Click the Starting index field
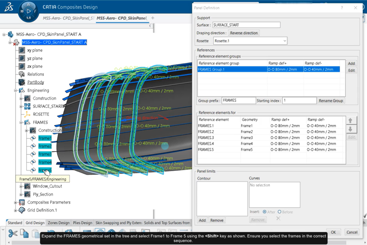The width and height of the screenshot is (367, 245). click(299, 100)
